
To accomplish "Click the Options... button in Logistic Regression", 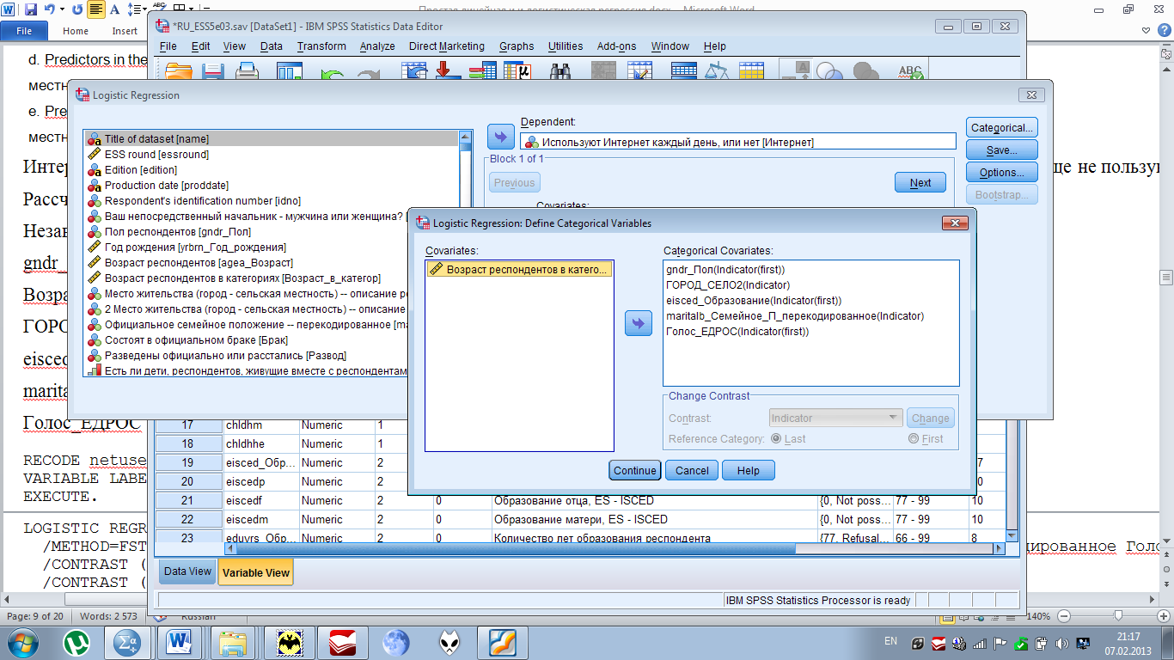I will [x=1002, y=172].
